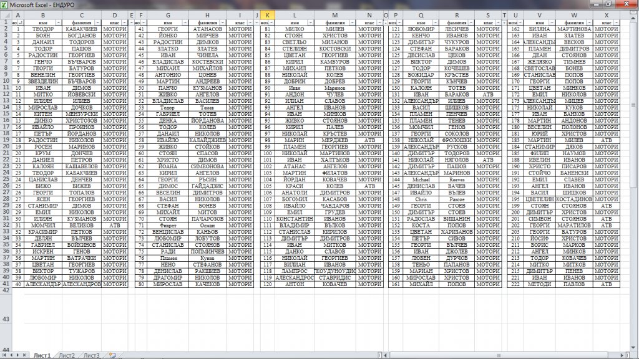The image size is (639, 359).
Task: Open the 'име' filter dropdown in column G
Action: pyautogui.click(x=185, y=23)
